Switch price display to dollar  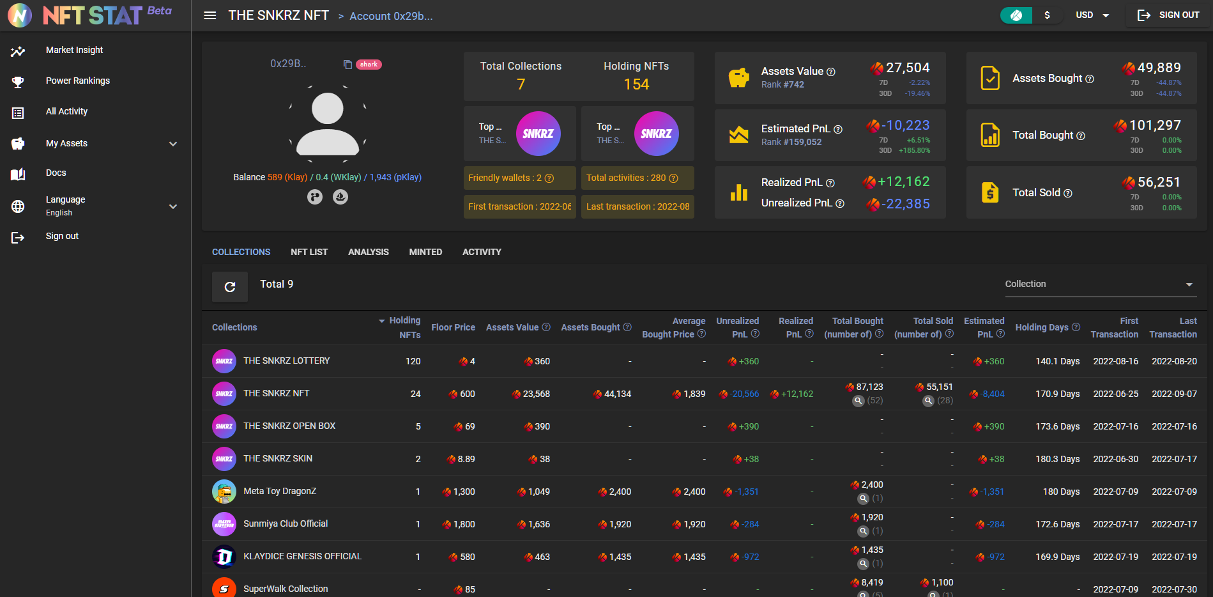(1047, 15)
